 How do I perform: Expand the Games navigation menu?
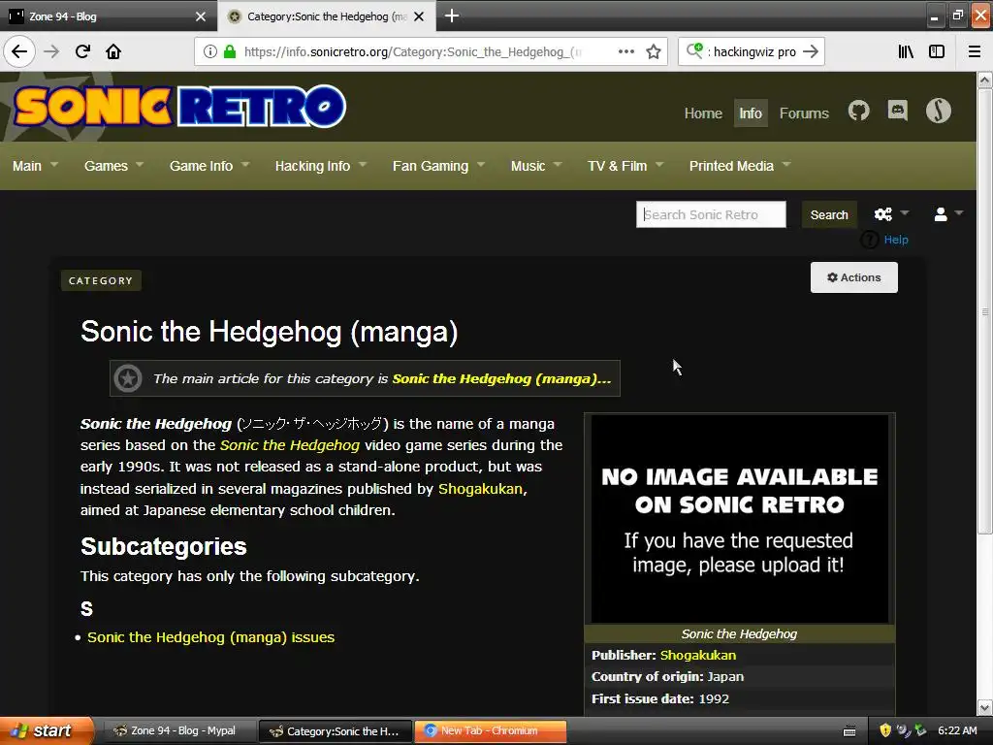coord(114,165)
